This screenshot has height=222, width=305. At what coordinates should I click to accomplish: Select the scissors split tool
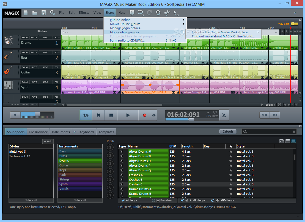[x=167, y=13]
